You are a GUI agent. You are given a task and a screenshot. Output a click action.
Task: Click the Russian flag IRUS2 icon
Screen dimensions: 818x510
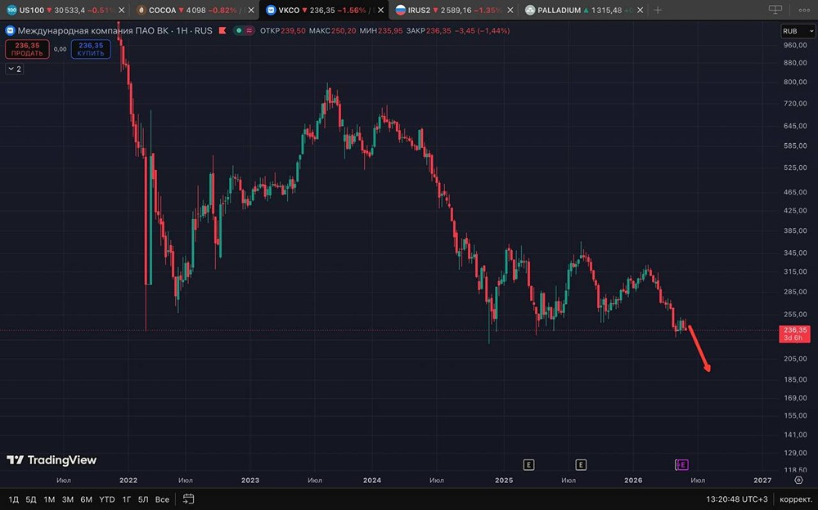[400, 10]
